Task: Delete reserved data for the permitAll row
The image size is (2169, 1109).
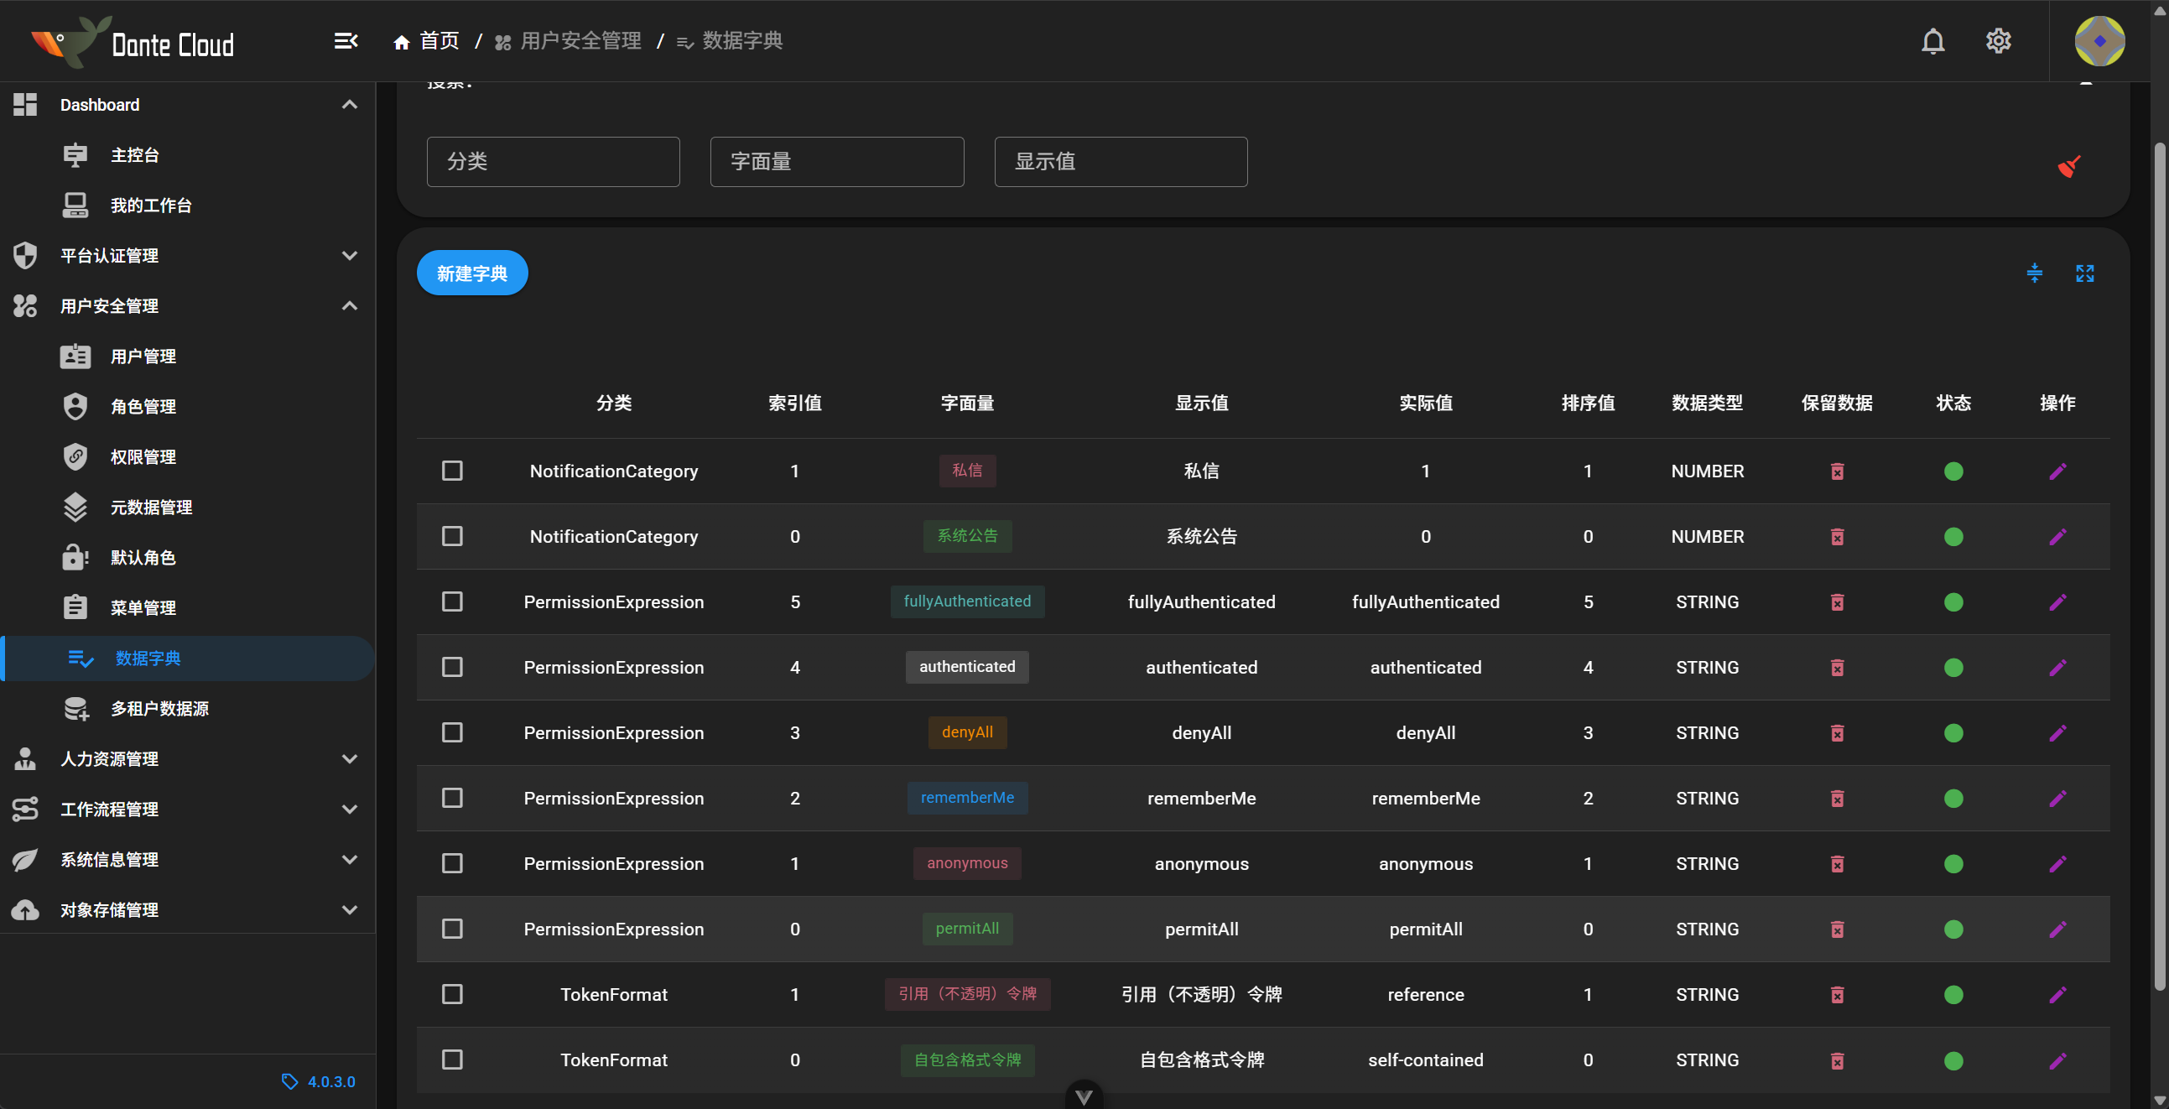Action: pyautogui.click(x=1838, y=929)
